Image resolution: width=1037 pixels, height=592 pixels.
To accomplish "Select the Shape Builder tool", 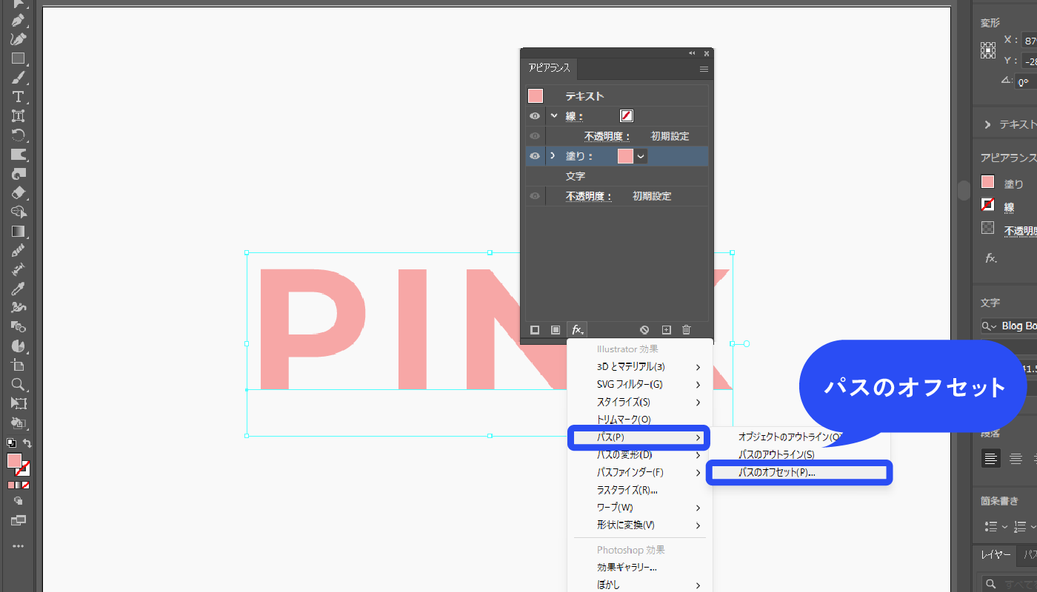I will point(19,212).
